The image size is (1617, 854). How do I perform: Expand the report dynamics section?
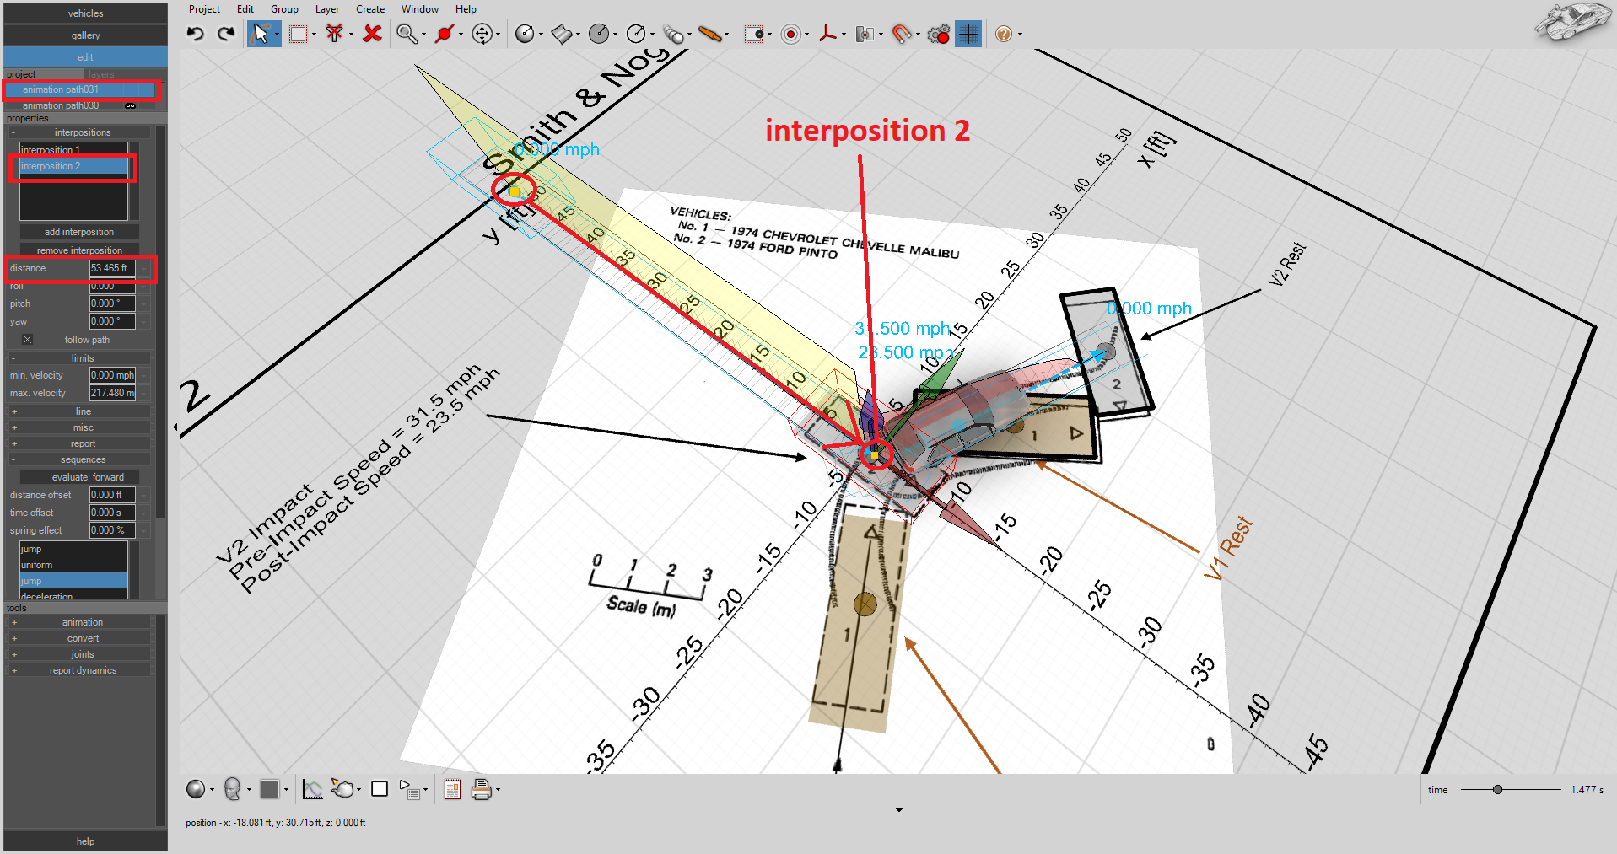(x=81, y=670)
